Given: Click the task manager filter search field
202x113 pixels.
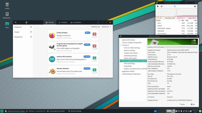Looking at the screenshot, I should 185,6.
